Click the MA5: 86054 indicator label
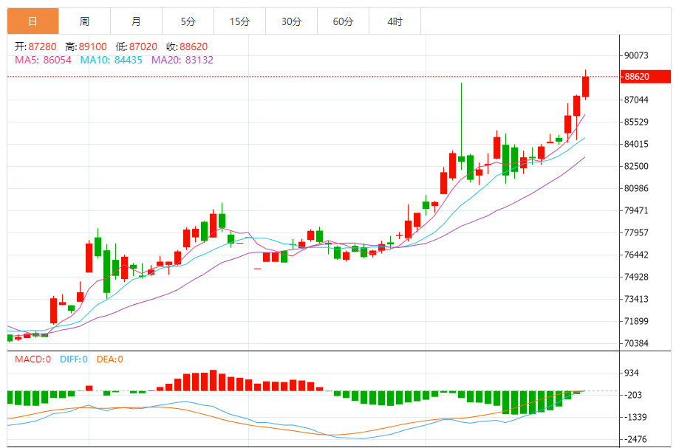The width and height of the screenshot is (676, 448). coord(43,60)
